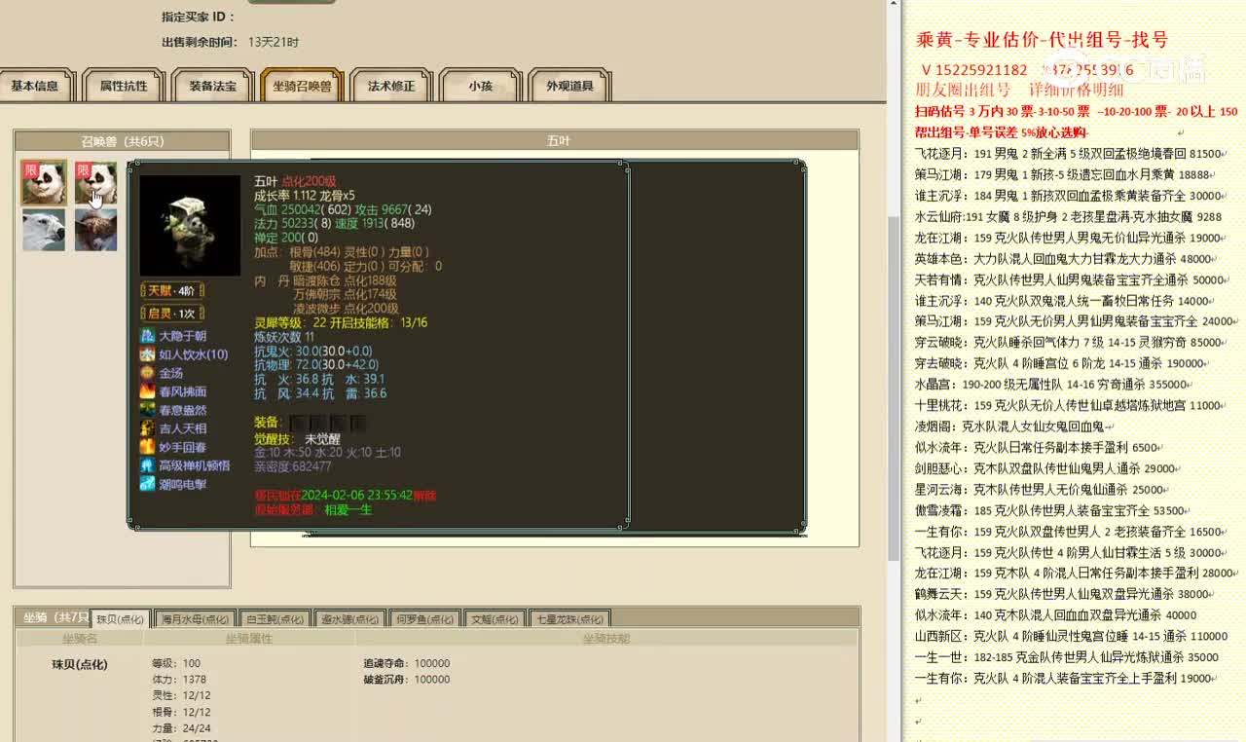1246x742 pixels.
Task: Click the 成长率 1.112 龙骨x5 line
Action: [304, 195]
